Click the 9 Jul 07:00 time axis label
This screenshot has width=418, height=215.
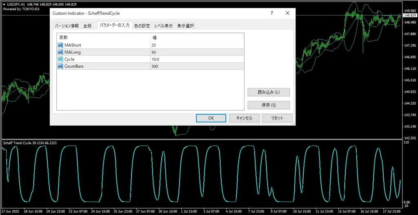(x=279, y=211)
